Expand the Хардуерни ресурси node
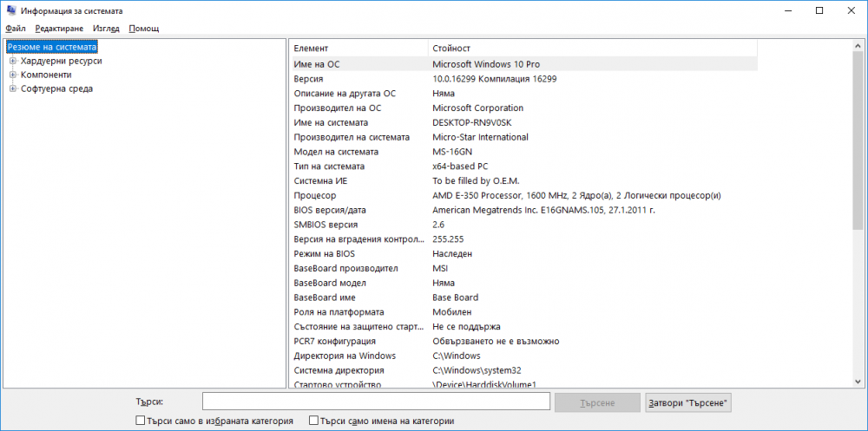The width and height of the screenshot is (868, 431). pyautogui.click(x=13, y=61)
